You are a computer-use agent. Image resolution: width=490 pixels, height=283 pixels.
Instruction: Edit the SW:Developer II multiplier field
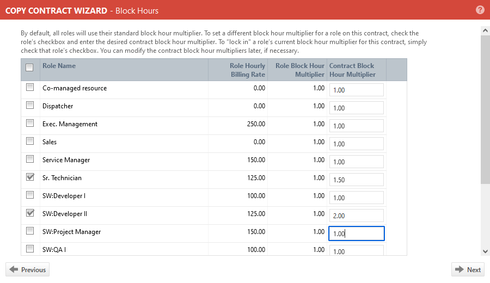356,216
